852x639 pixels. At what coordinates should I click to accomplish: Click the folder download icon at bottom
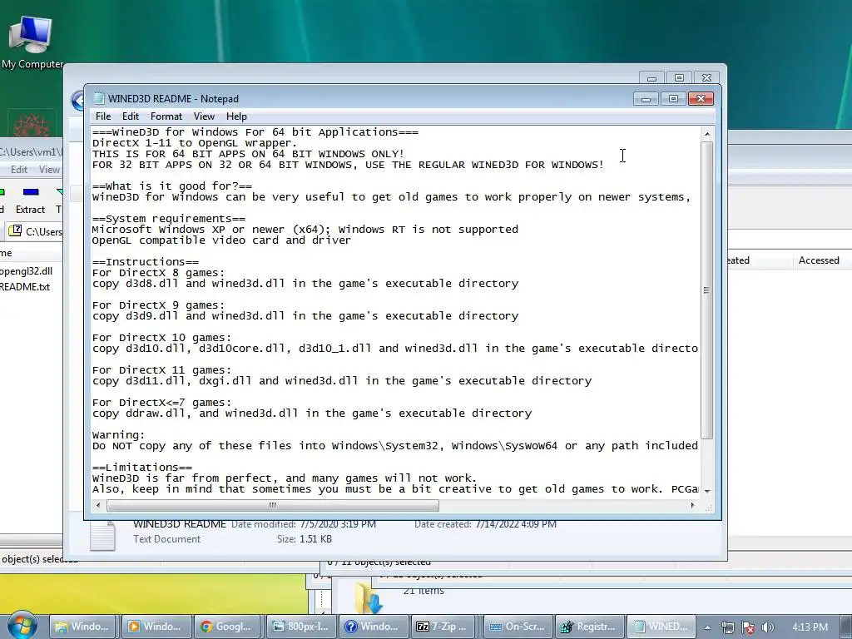[369, 597]
